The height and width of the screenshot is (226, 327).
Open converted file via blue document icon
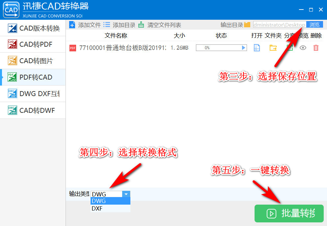(x=257, y=48)
